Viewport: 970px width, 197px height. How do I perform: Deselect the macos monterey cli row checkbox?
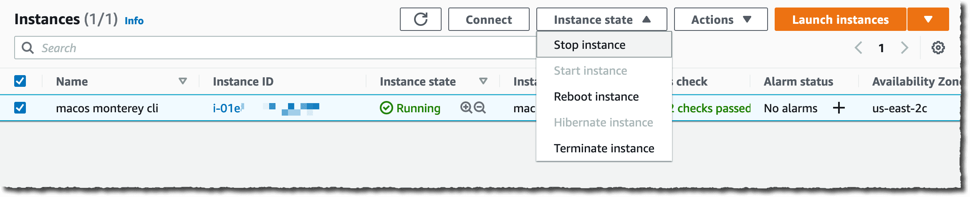[20, 108]
